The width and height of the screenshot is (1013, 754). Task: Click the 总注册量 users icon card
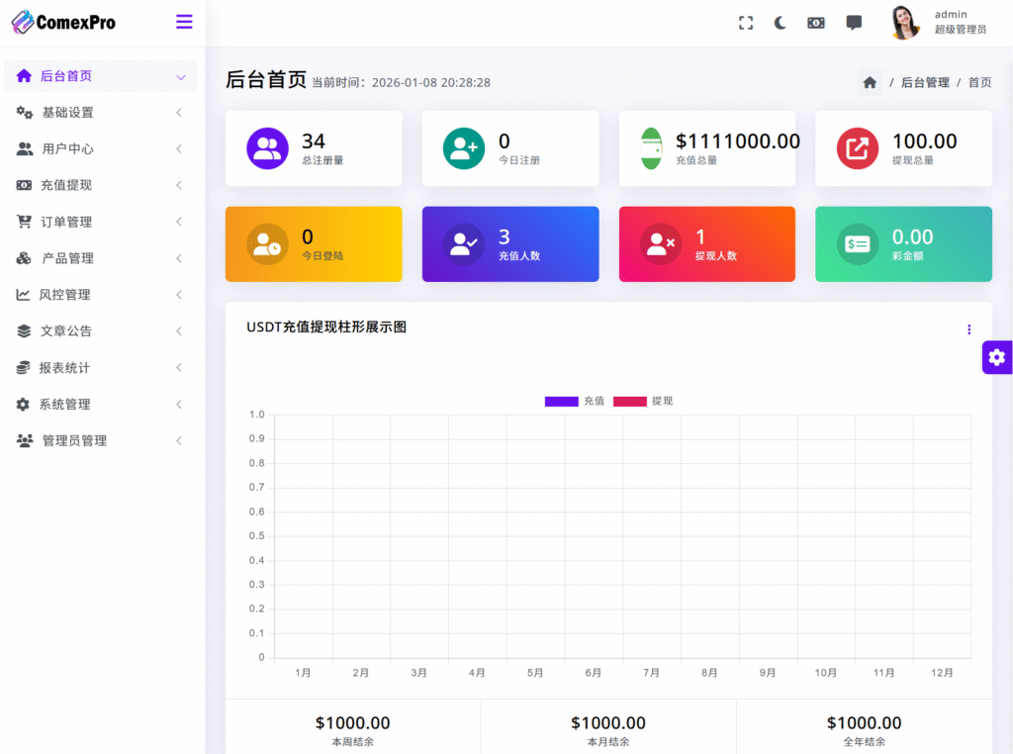click(x=267, y=148)
